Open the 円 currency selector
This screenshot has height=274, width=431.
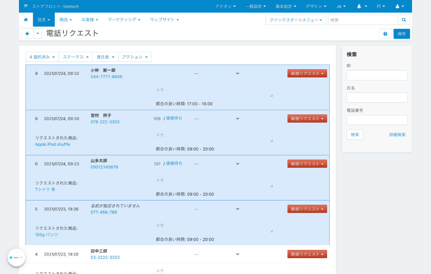[x=381, y=6]
